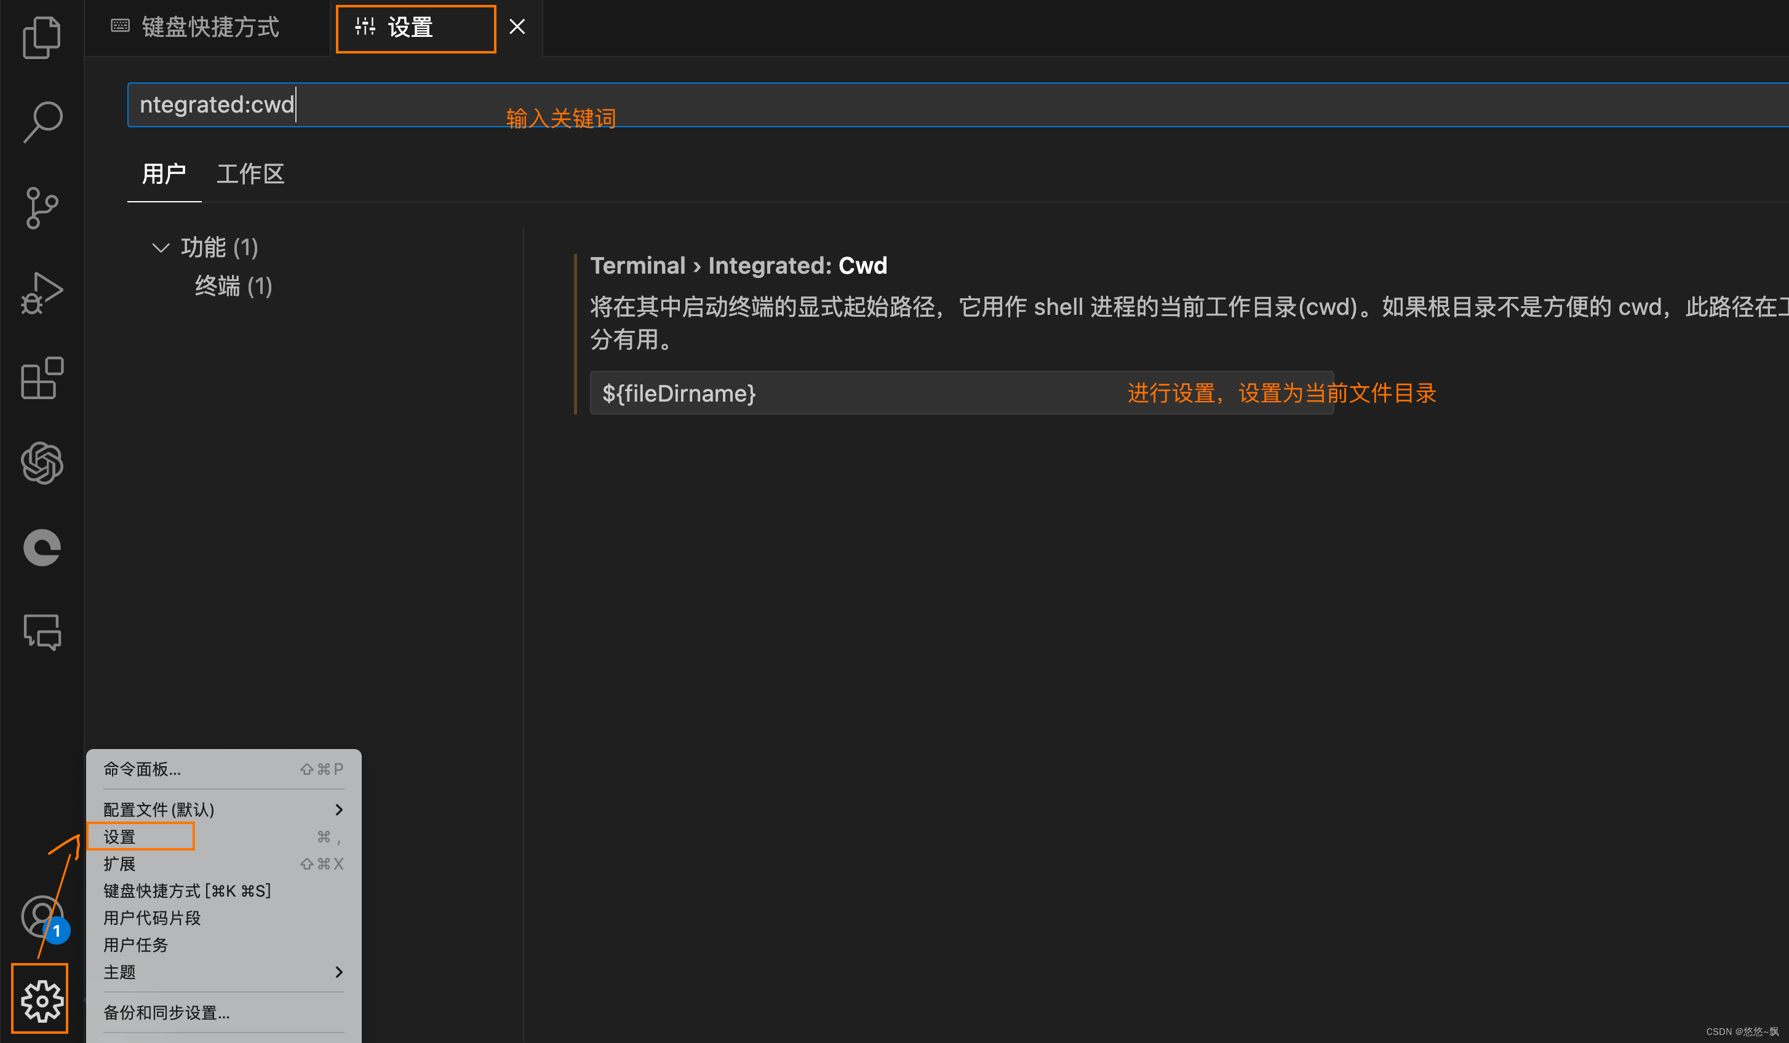Image resolution: width=1789 pixels, height=1043 pixels.
Task: Collapse the 功能 (1) tree section
Action: 161,248
